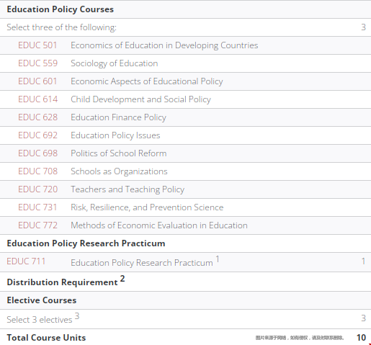Click footnote 2 beside Distribution Requirement
The width and height of the screenshot is (371, 345).
[x=122, y=279]
